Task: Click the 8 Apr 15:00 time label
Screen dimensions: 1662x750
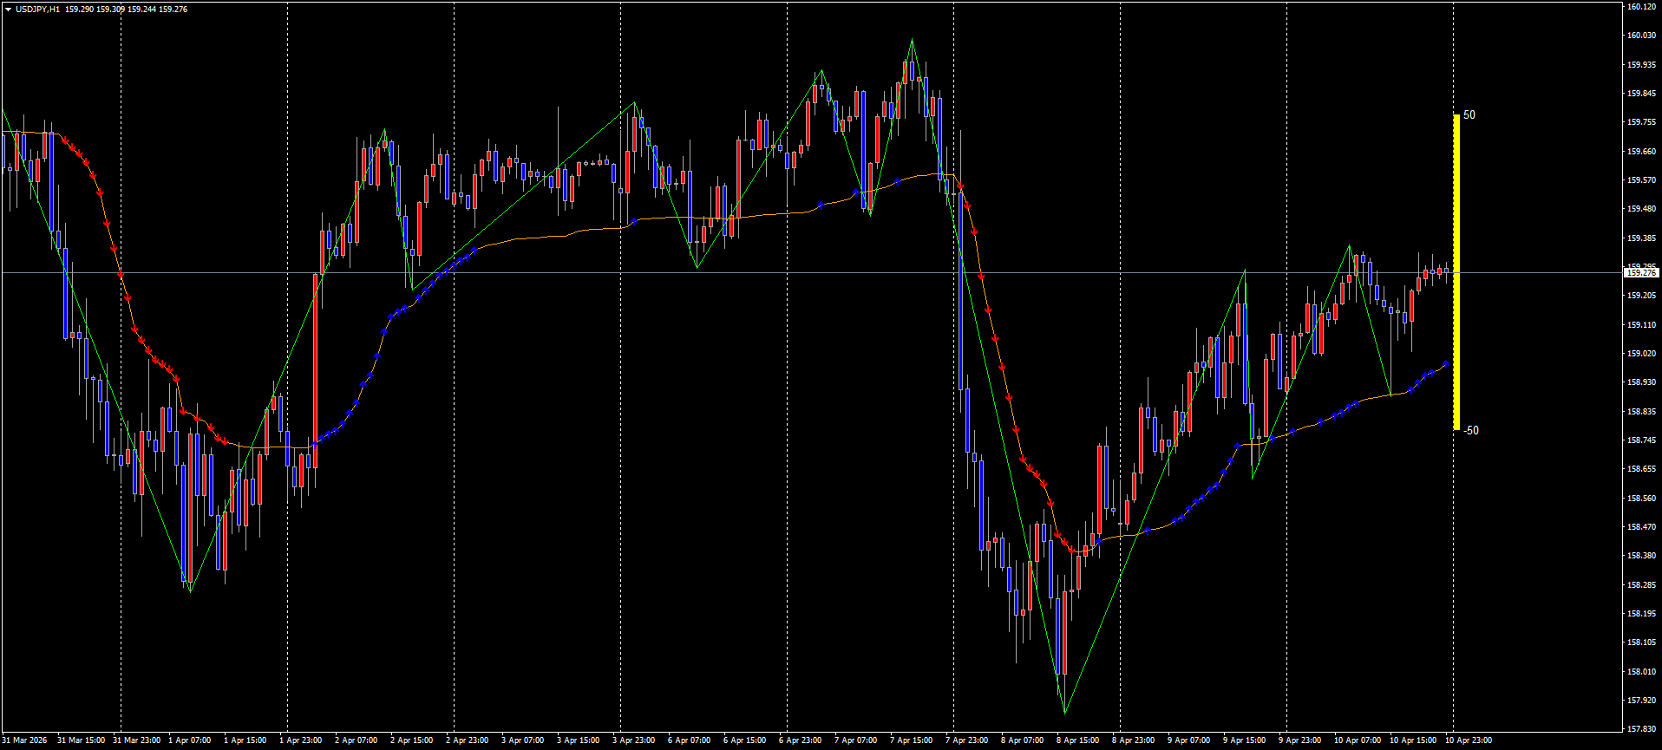Action: [1077, 740]
